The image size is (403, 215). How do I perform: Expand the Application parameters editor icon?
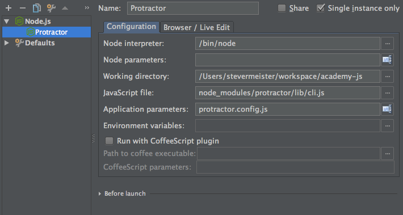pyautogui.click(x=387, y=109)
